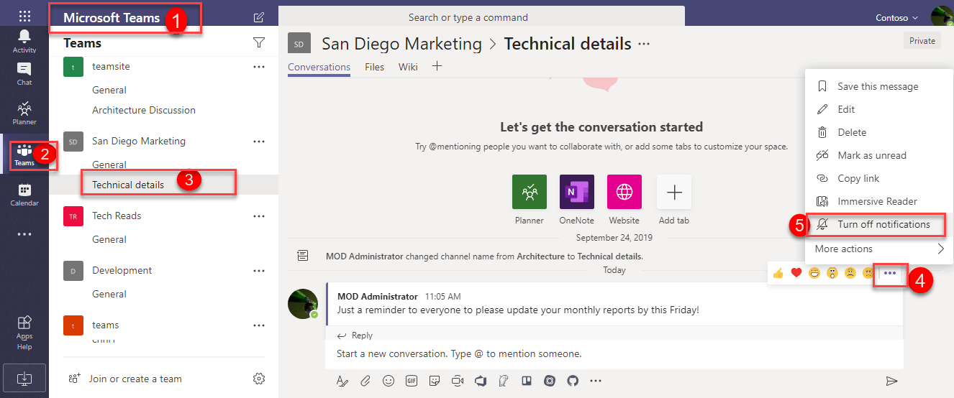Choose Mark as unread from menu

click(x=871, y=155)
